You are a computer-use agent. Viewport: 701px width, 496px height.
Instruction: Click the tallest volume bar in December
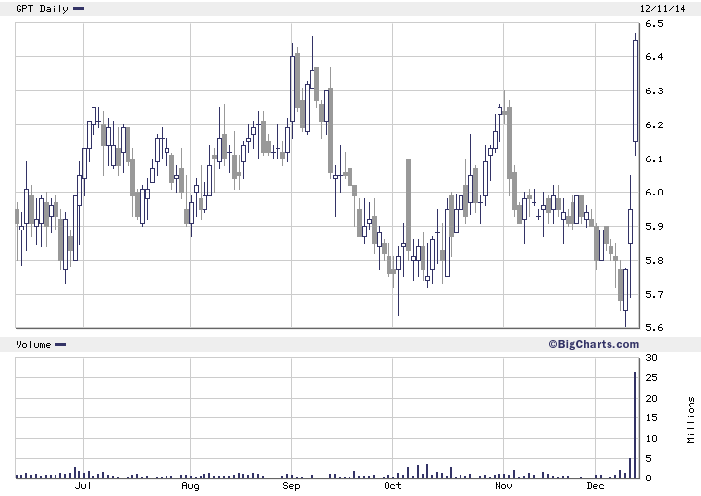pyautogui.click(x=635, y=425)
